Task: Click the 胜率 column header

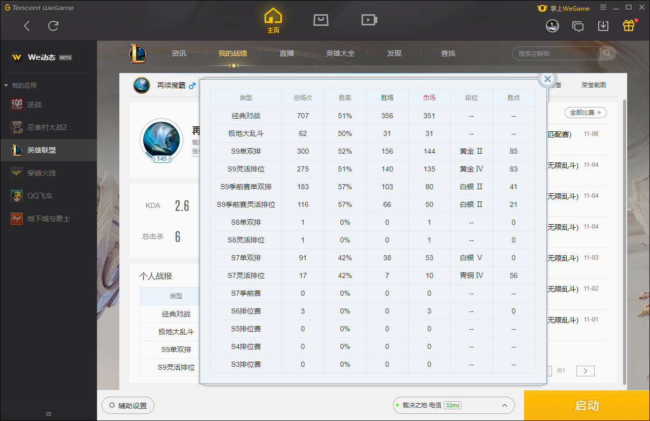Action: tap(345, 98)
